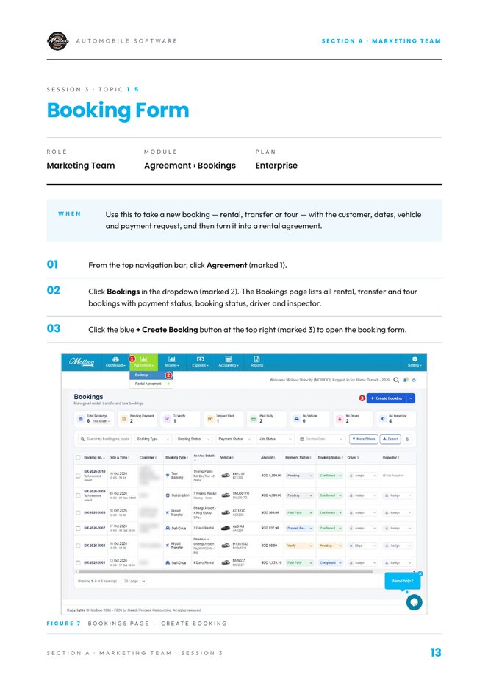The width and height of the screenshot is (488, 692).
Task: Open the notification bell icon
Action: pos(406,380)
